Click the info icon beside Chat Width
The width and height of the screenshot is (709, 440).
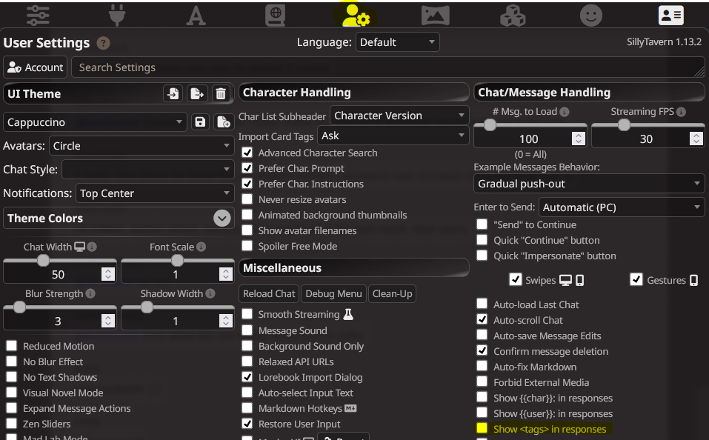pos(92,247)
